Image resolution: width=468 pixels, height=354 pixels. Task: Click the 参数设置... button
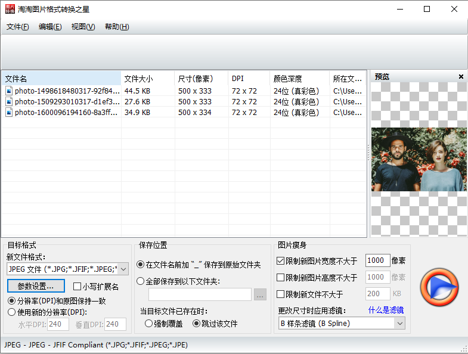(36, 286)
